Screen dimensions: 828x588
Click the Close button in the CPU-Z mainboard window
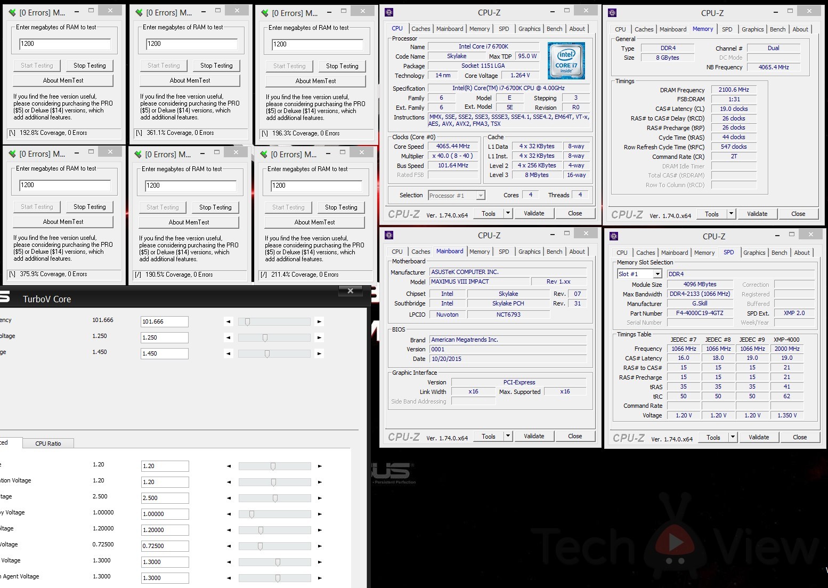575,436
